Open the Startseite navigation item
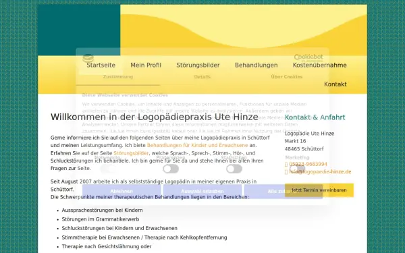Screen dimensions: 405x253 (101, 65)
